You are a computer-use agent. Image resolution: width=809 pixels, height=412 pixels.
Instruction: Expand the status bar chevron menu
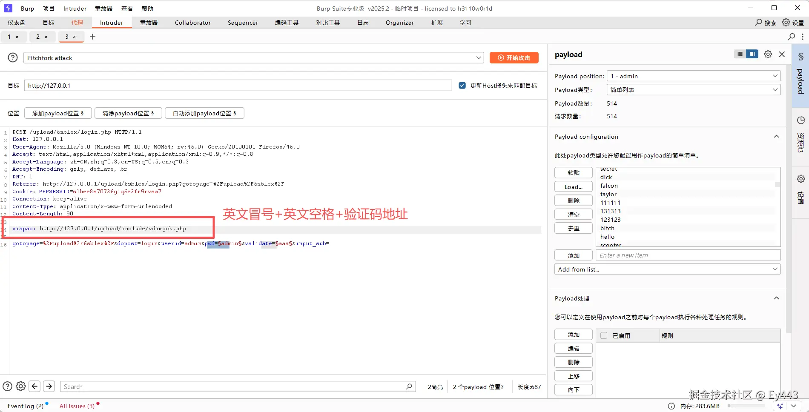tap(794, 406)
